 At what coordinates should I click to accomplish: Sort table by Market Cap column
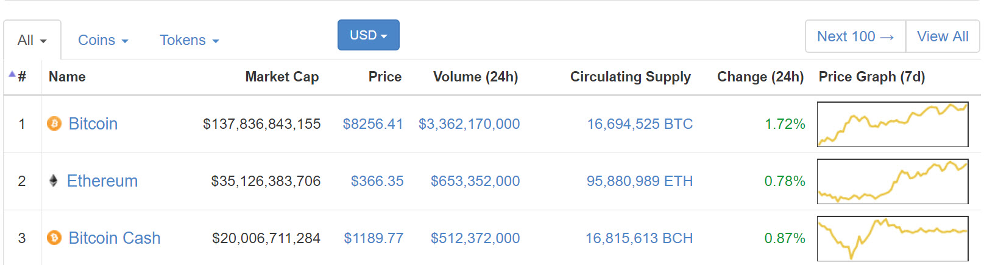pos(281,77)
